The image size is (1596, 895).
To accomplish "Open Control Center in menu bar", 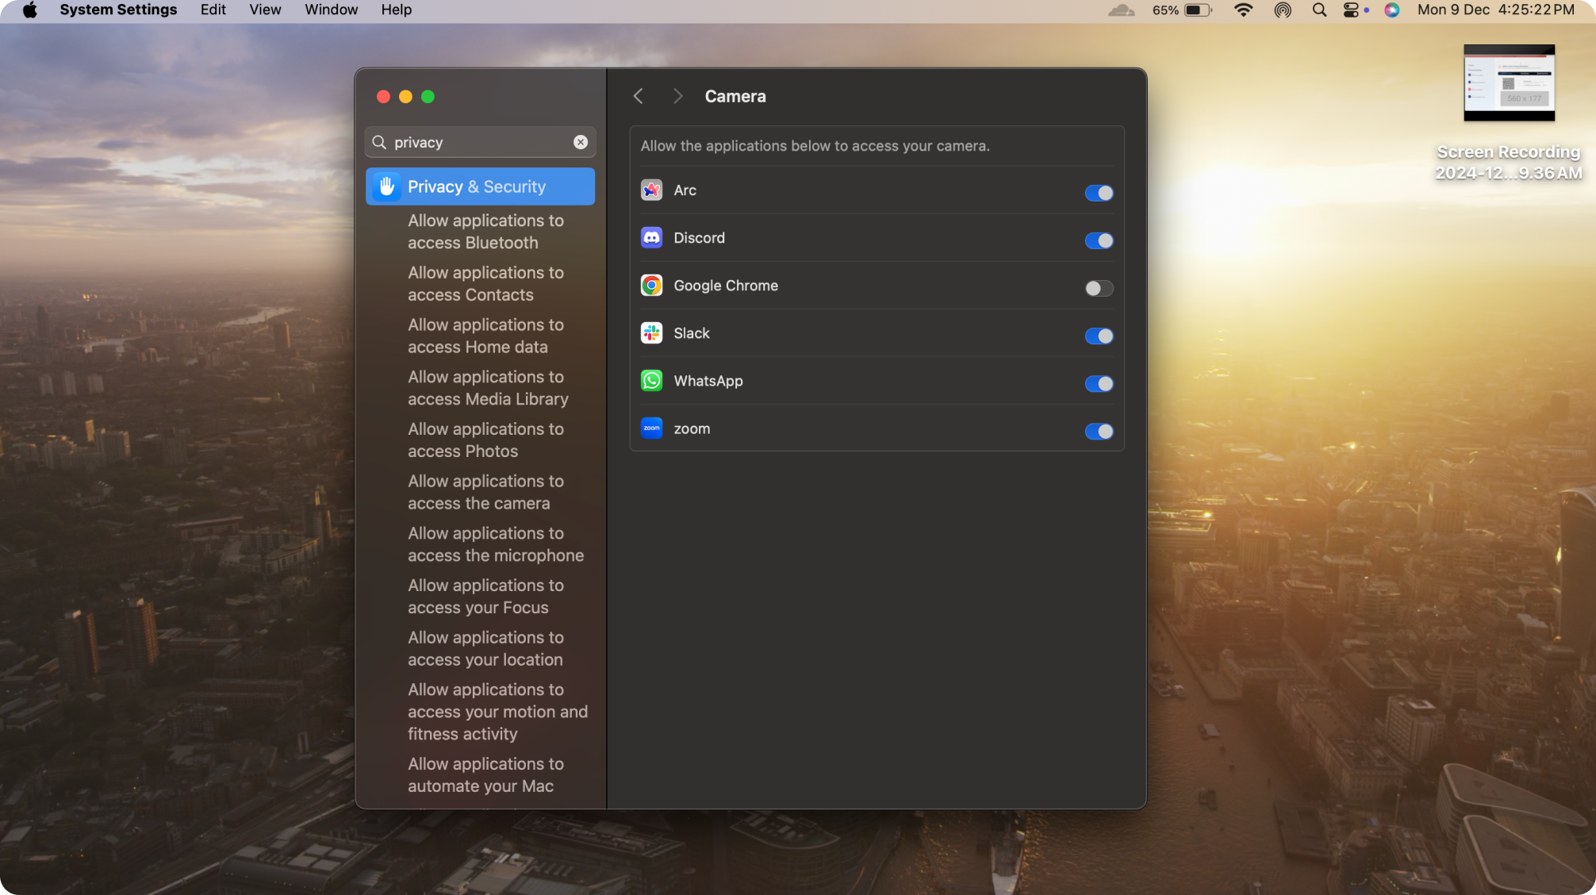I will [x=1352, y=10].
